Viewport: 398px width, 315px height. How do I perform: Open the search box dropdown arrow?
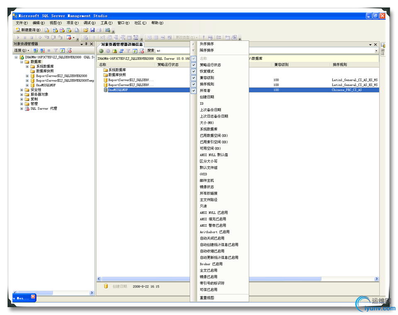tap(376, 51)
